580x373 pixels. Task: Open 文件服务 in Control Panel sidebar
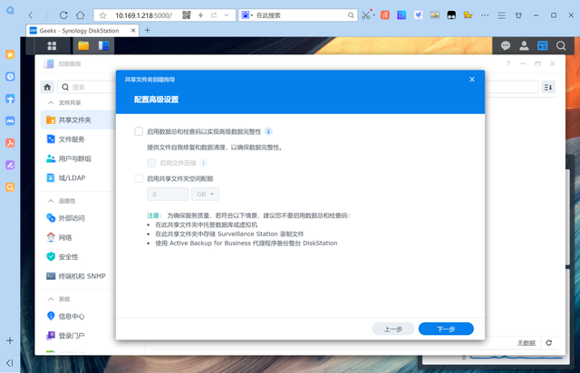pos(72,139)
